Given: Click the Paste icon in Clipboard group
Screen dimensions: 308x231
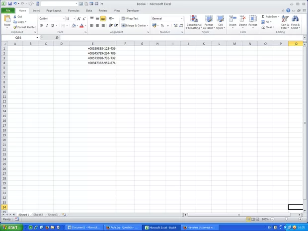Looking at the screenshot, I should [7, 20].
